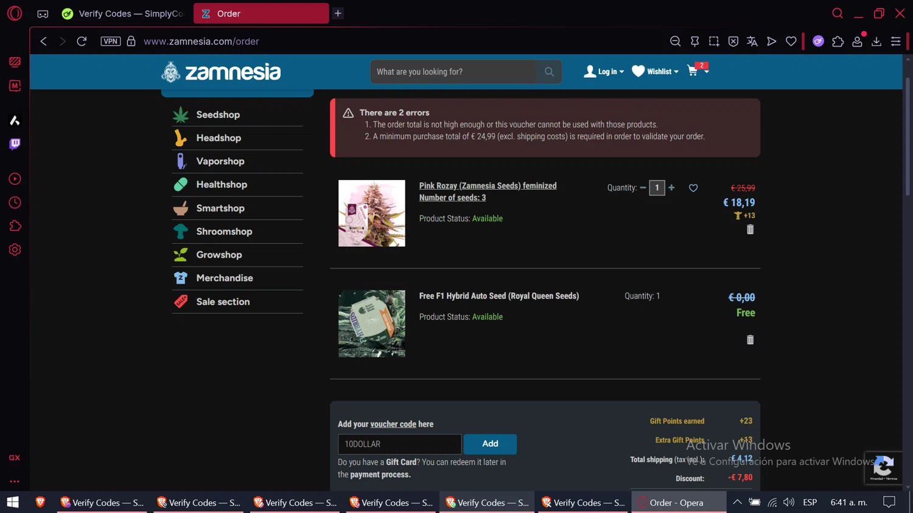
Task: Open the translate page icon
Action: tap(752, 41)
